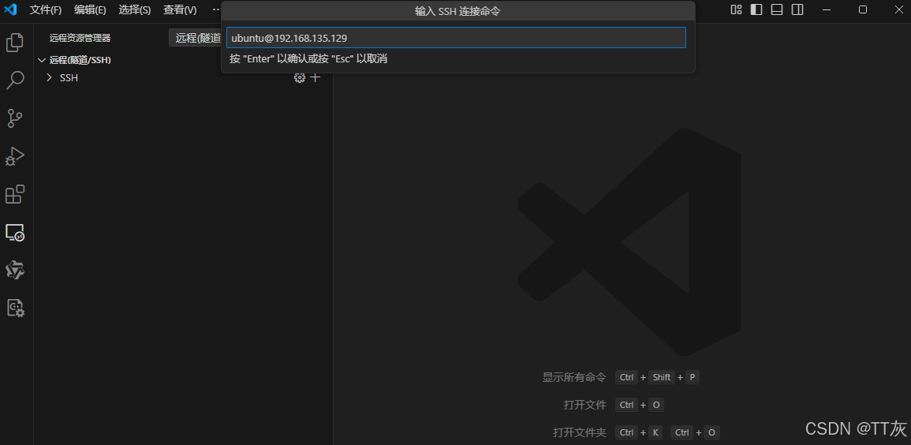Open the overflow menu with three dots

[215, 9]
